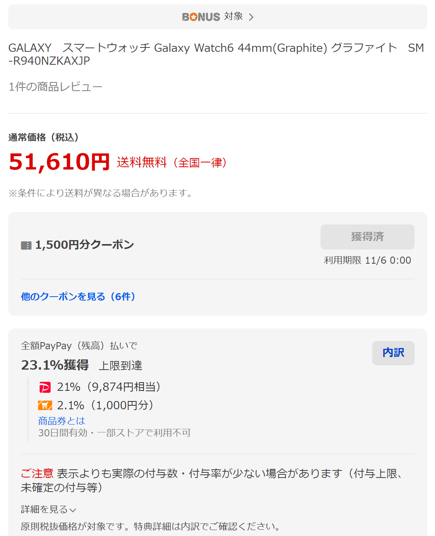Click the red ご注意 caution label

click(x=37, y=474)
